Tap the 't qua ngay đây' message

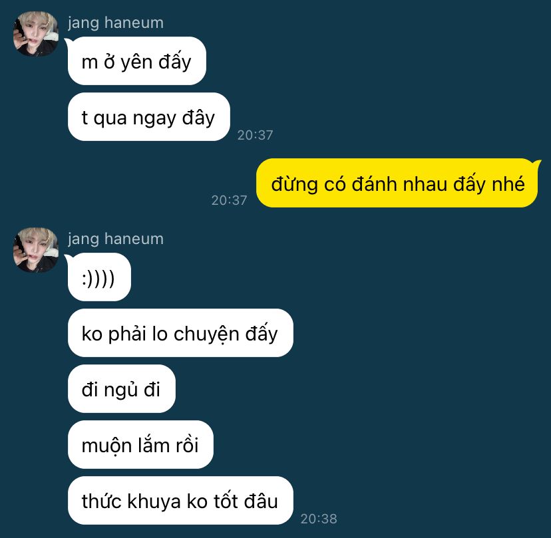pyautogui.click(x=148, y=117)
